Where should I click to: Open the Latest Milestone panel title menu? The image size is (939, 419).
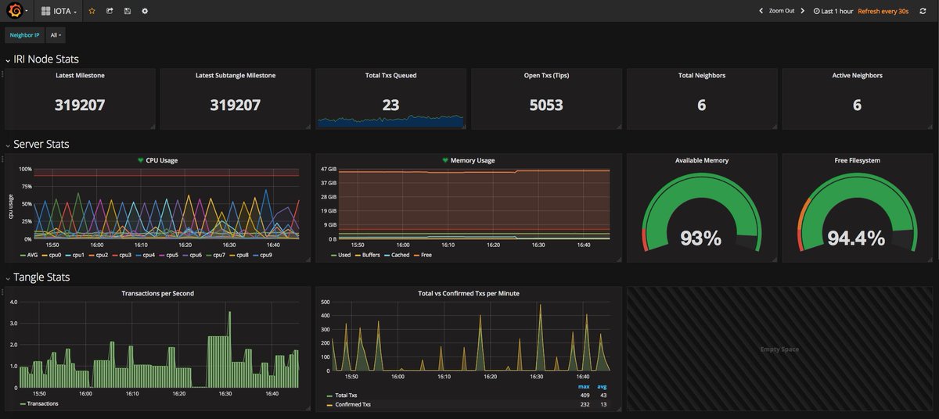pos(80,76)
